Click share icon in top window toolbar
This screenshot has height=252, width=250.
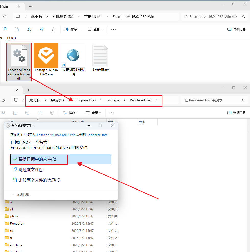click(x=41, y=29)
